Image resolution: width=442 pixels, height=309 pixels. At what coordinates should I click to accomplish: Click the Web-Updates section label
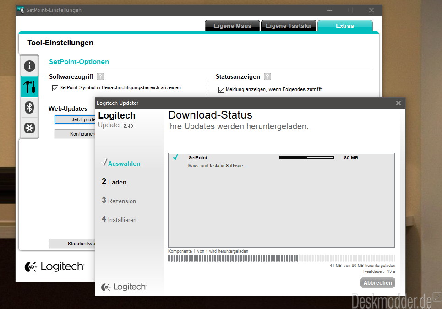[68, 109]
